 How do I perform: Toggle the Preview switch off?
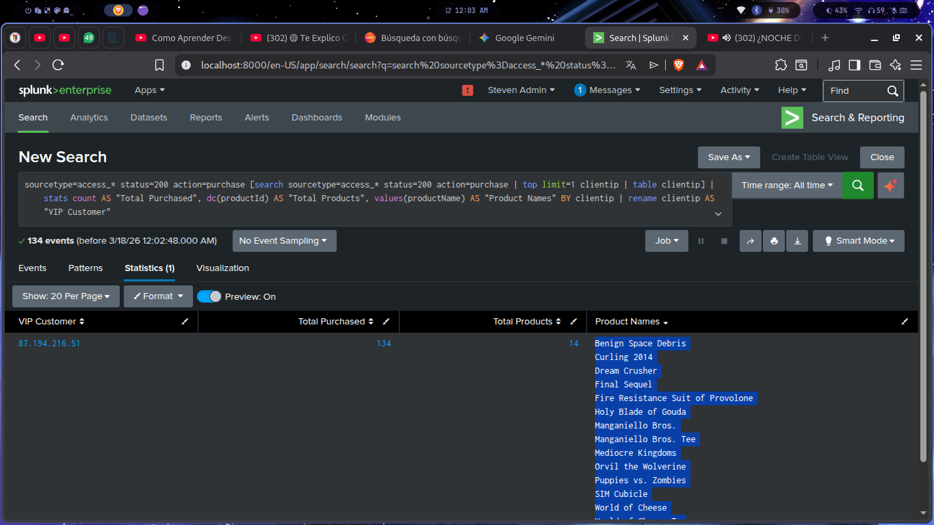pos(209,296)
